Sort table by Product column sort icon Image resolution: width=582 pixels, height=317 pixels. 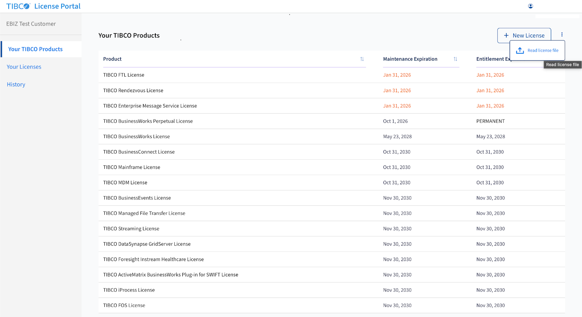tap(362, 59)
